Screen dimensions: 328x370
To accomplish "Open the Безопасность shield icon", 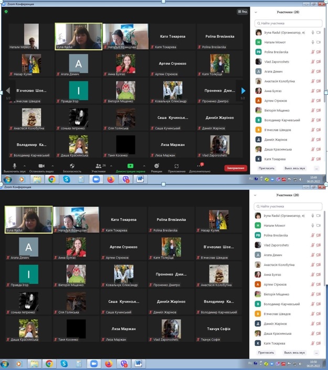I will pyautogui.click(x=72, y=166).
